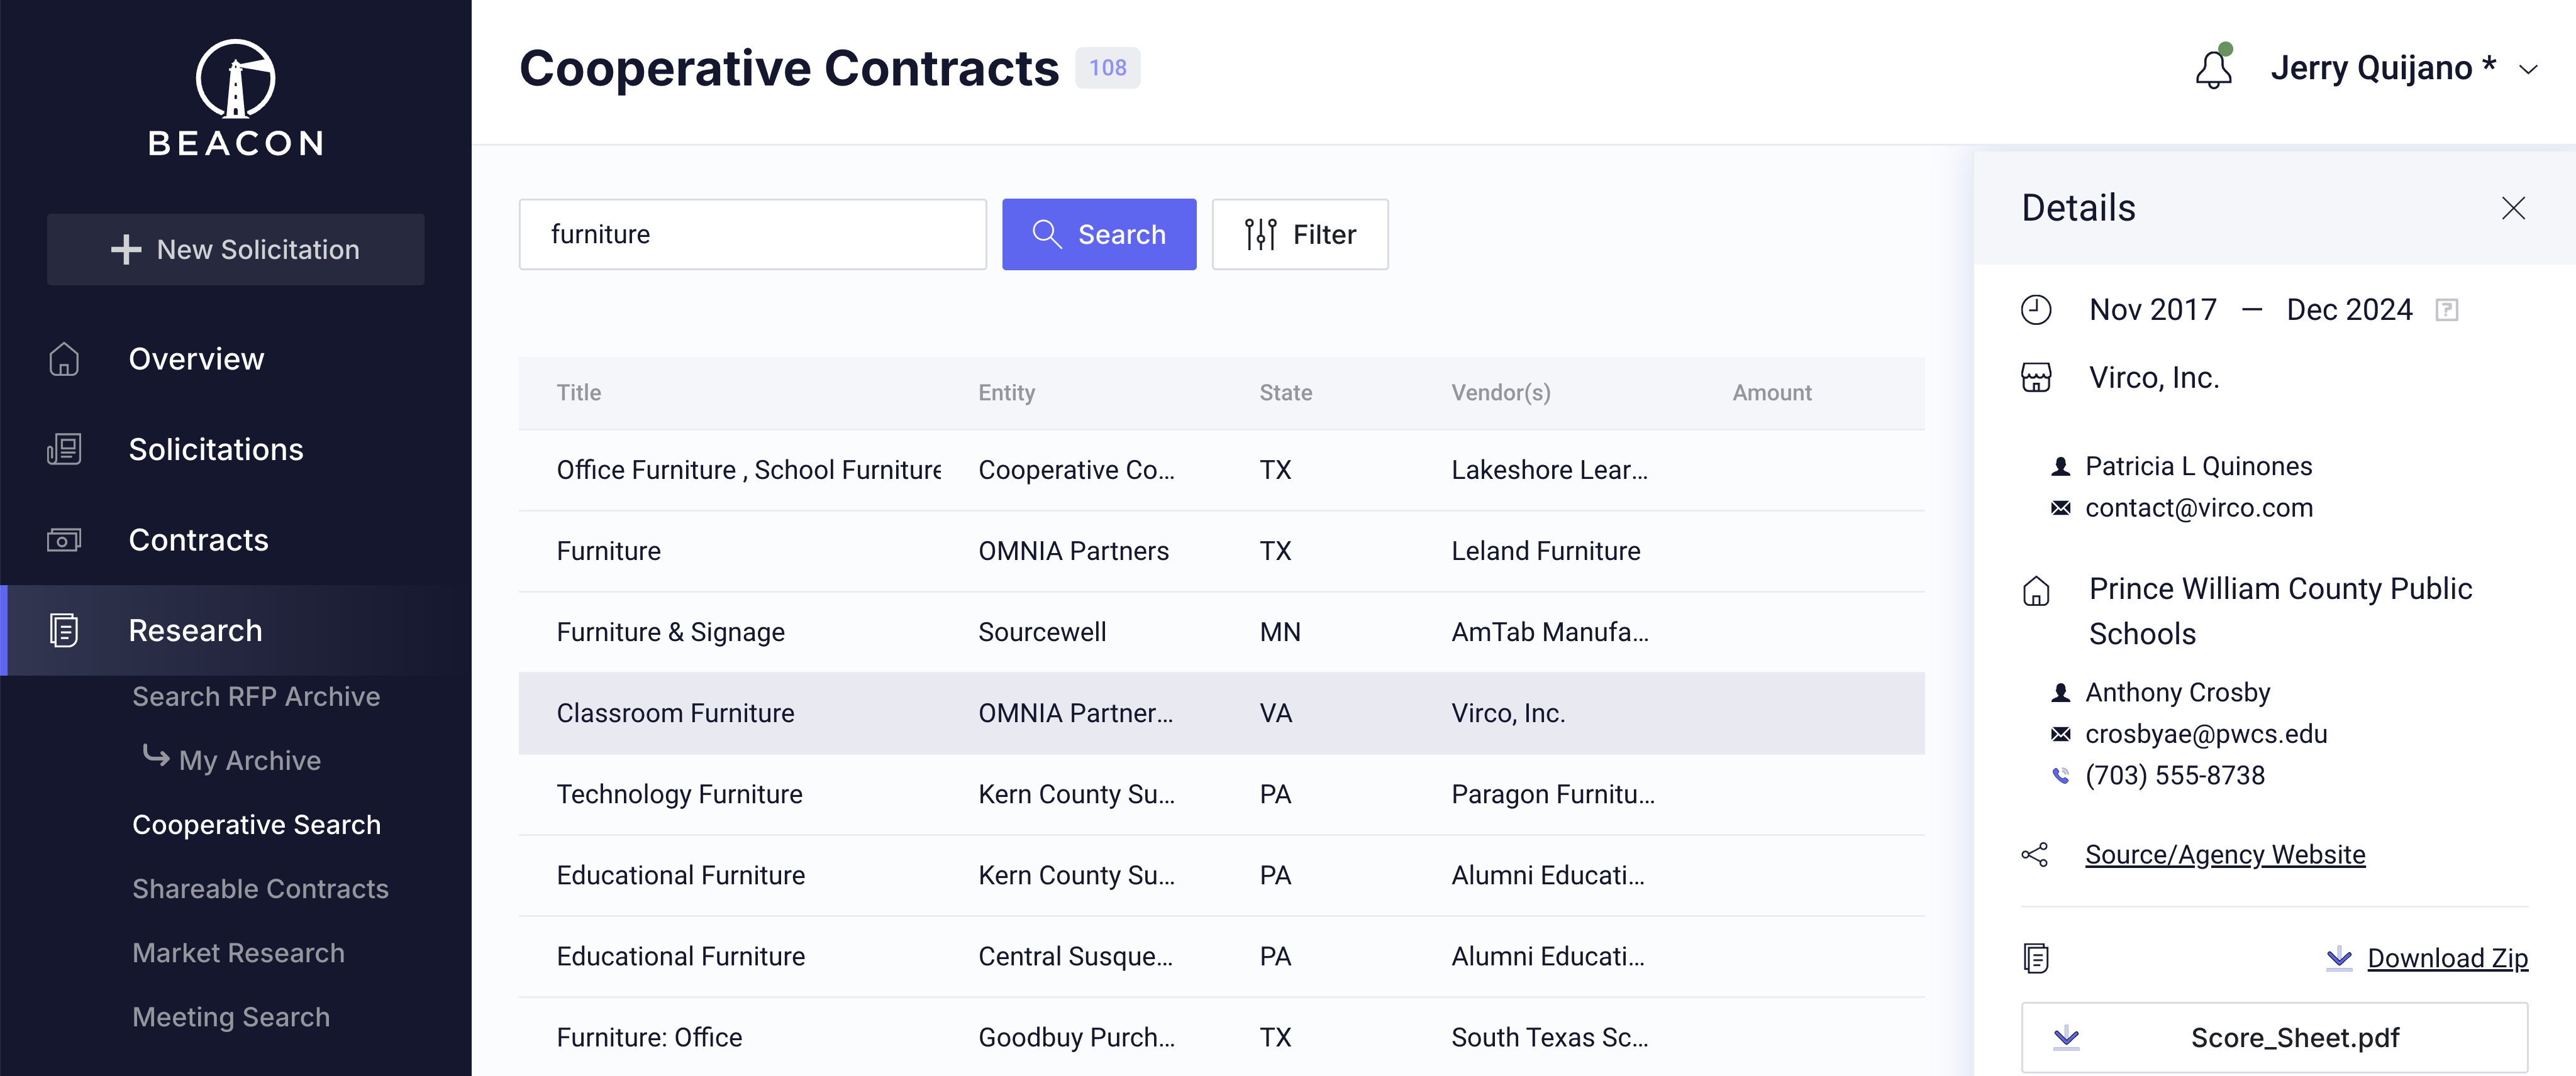Click the Contracts money icon in sidebar

point(64,541)
